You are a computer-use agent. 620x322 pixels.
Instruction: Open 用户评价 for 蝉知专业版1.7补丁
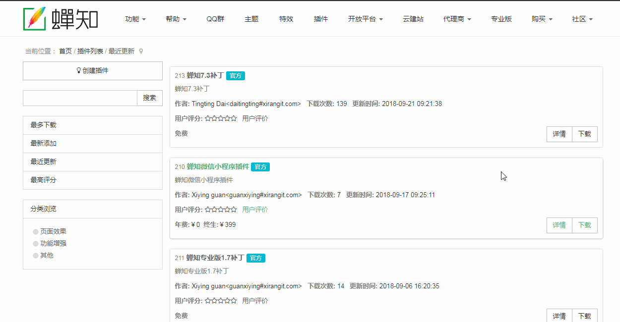click(255, 301)
